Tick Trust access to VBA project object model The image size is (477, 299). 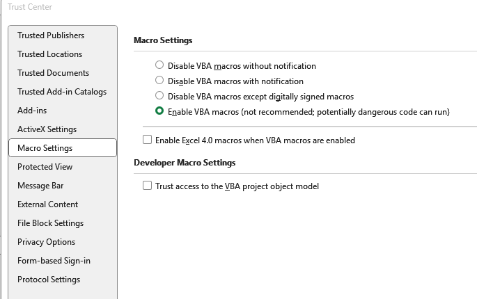coord(147,186)
